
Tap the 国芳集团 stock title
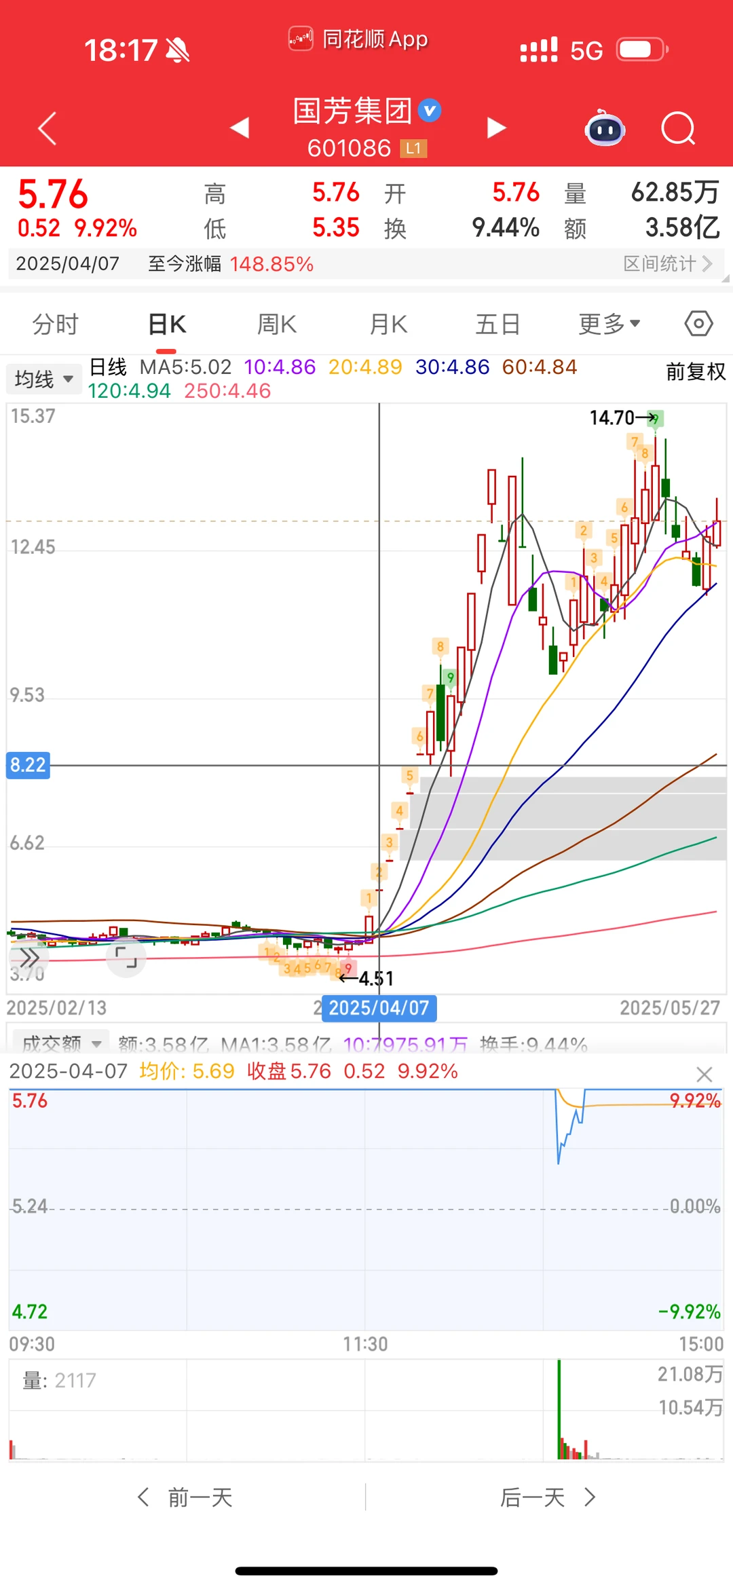(352, 111)
